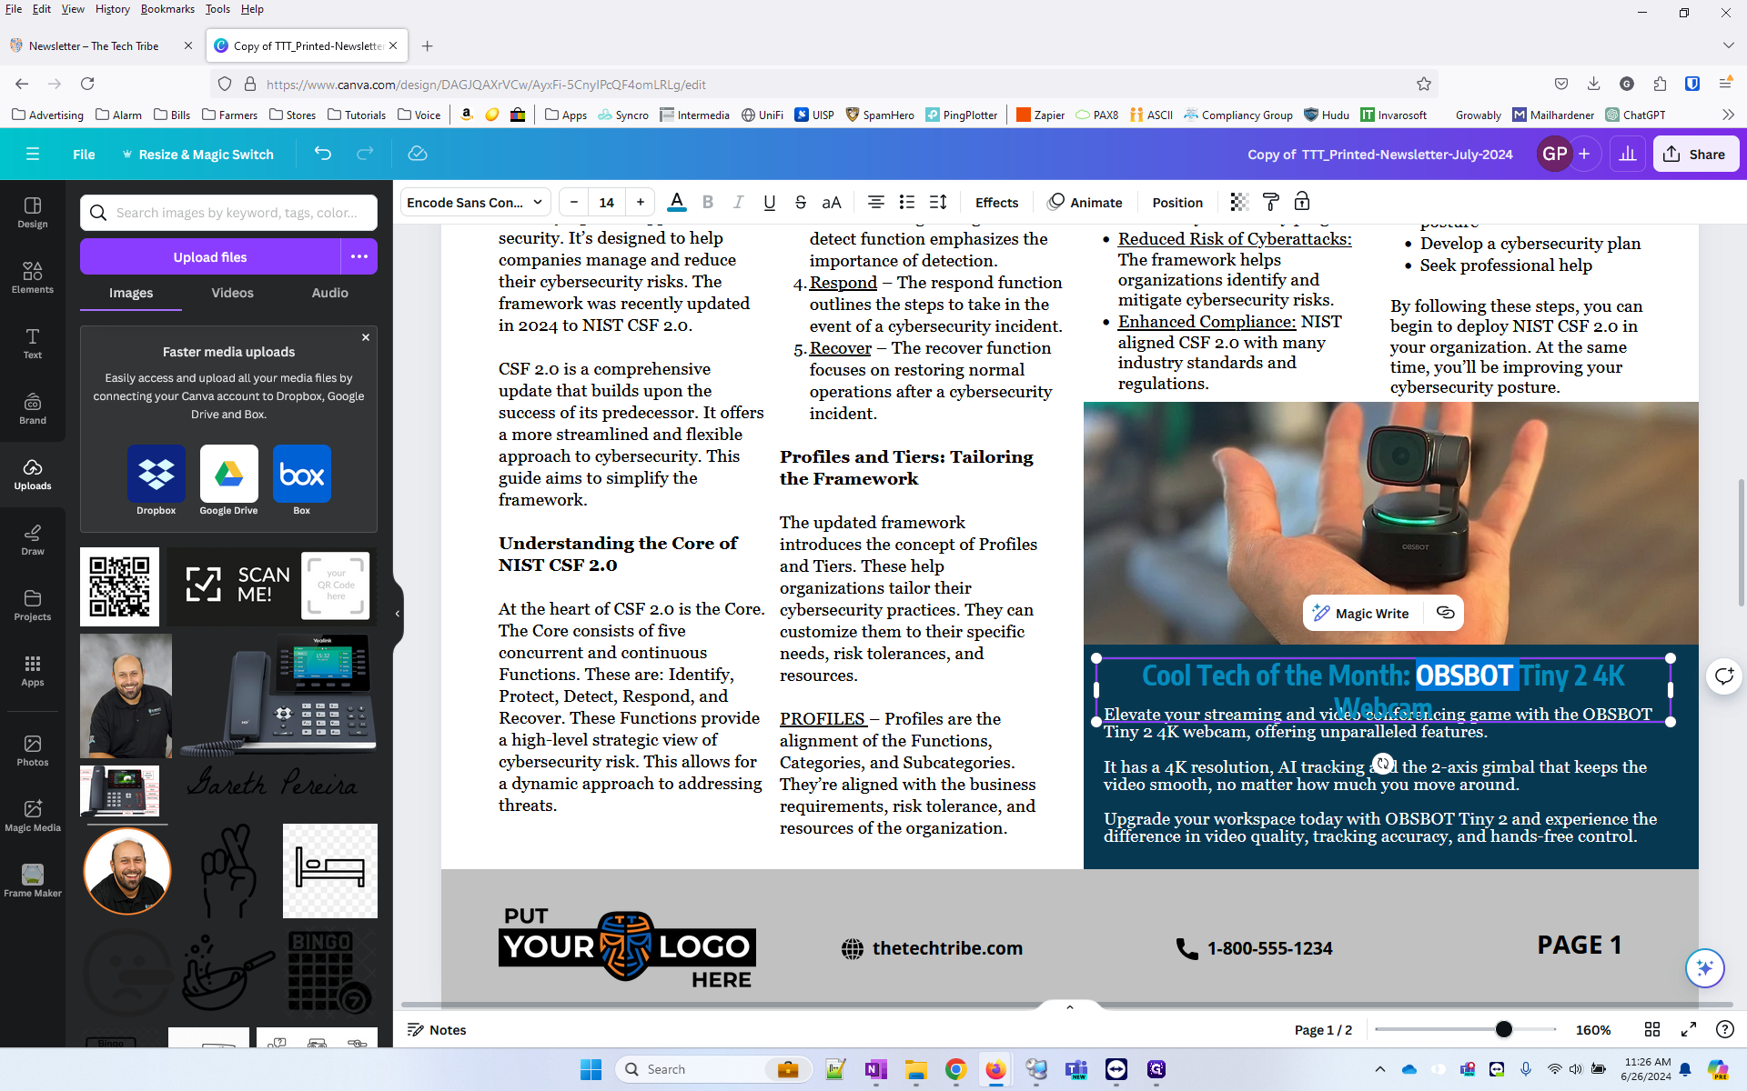Image resolution: width=1747 pixels, height=1091 pixels.
Task: Edit the font size value field
Action: (x=607, y=202)
